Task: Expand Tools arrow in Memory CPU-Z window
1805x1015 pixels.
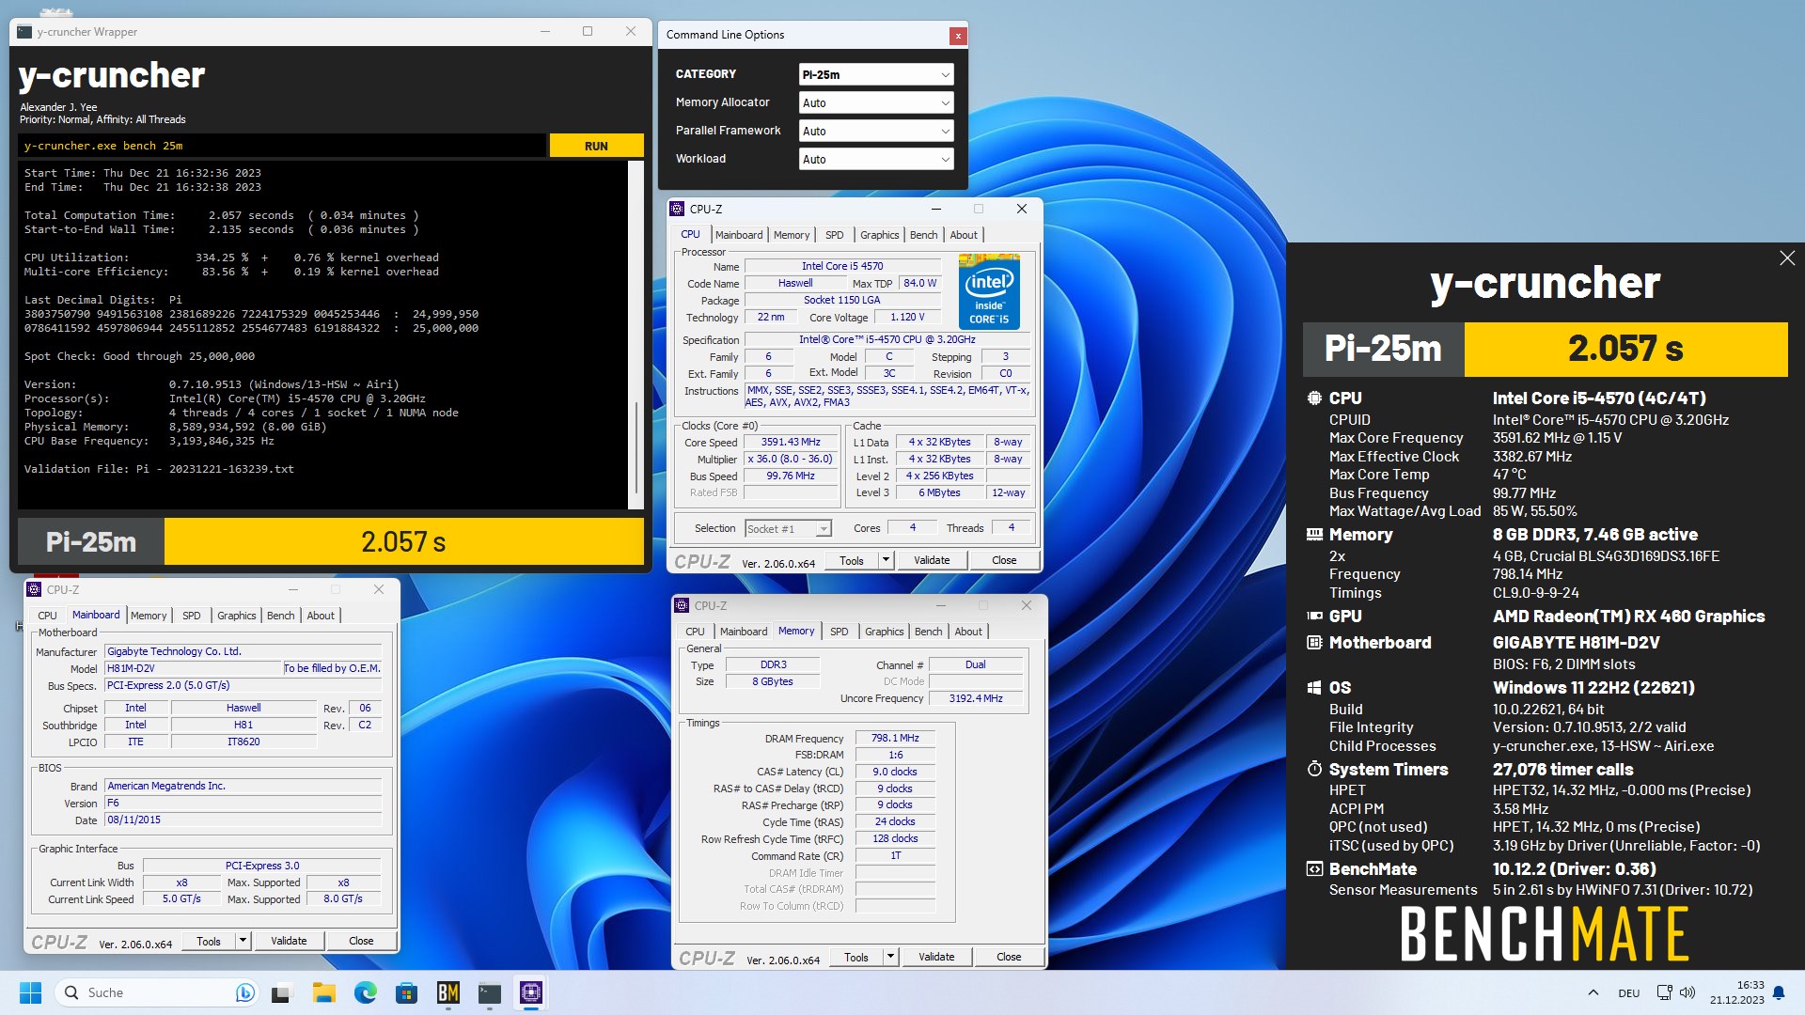Action: [890, 957]
